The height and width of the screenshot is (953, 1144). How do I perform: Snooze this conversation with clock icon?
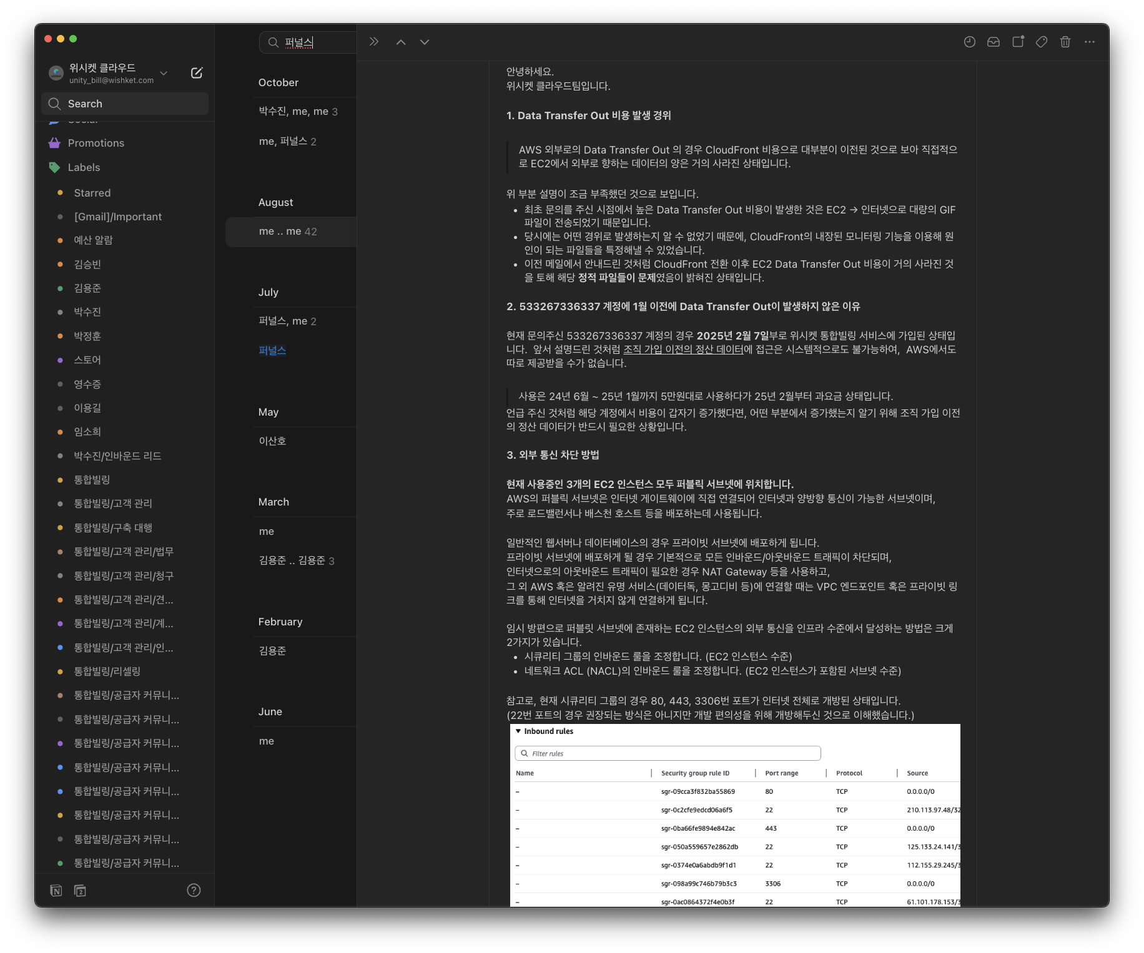[969, 42]
